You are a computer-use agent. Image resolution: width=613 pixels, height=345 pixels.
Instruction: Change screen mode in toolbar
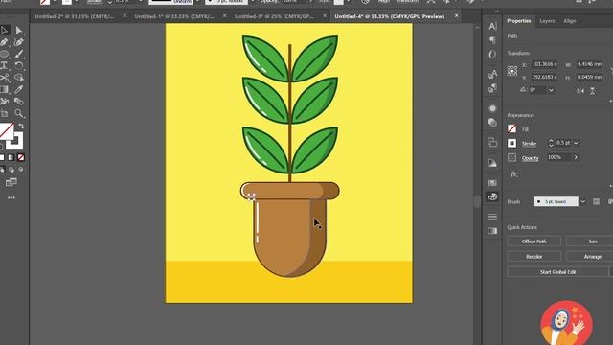click(11, 182)
